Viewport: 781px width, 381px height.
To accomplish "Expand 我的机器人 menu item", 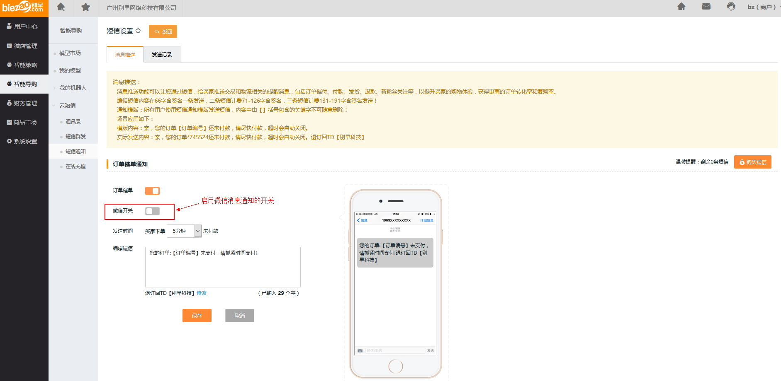I will point(73,88).
